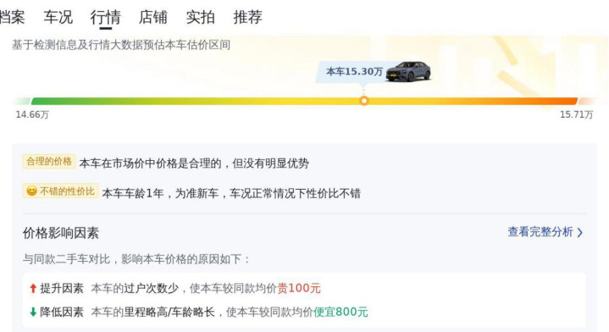Open the 实拍 tab
The width and height of the screenshot is (609, 332).
point(201,17)
